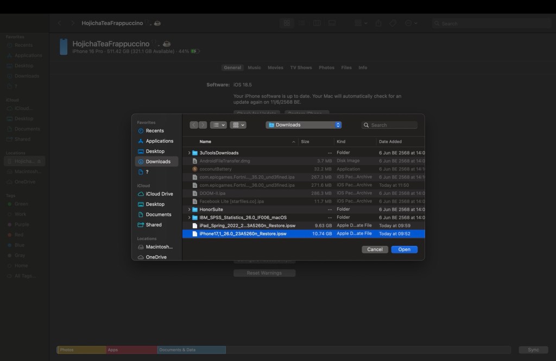Image resolution: width=556 pixels, height=361 pixels.
Task: Click the forward navigation arrow in the dialog
Action: coord(203,125)
